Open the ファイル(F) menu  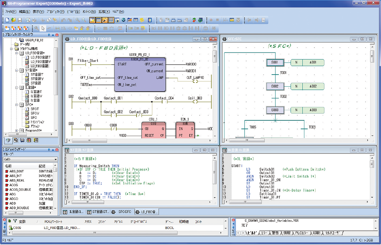11,12
